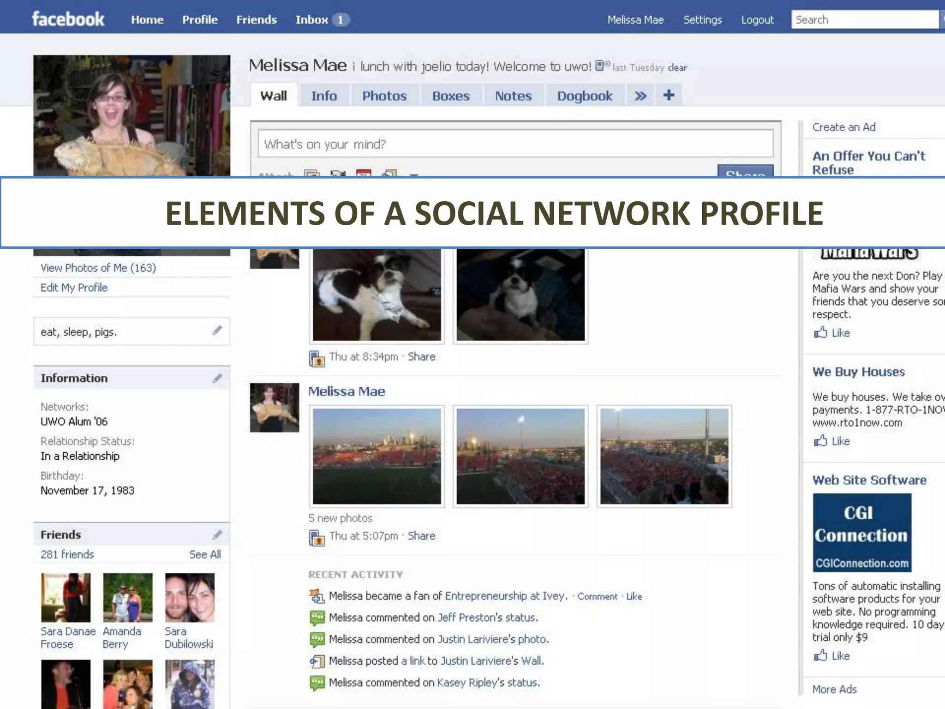Open the Inbox with 1 message
The image size is (945, 709).
point(322,20)
